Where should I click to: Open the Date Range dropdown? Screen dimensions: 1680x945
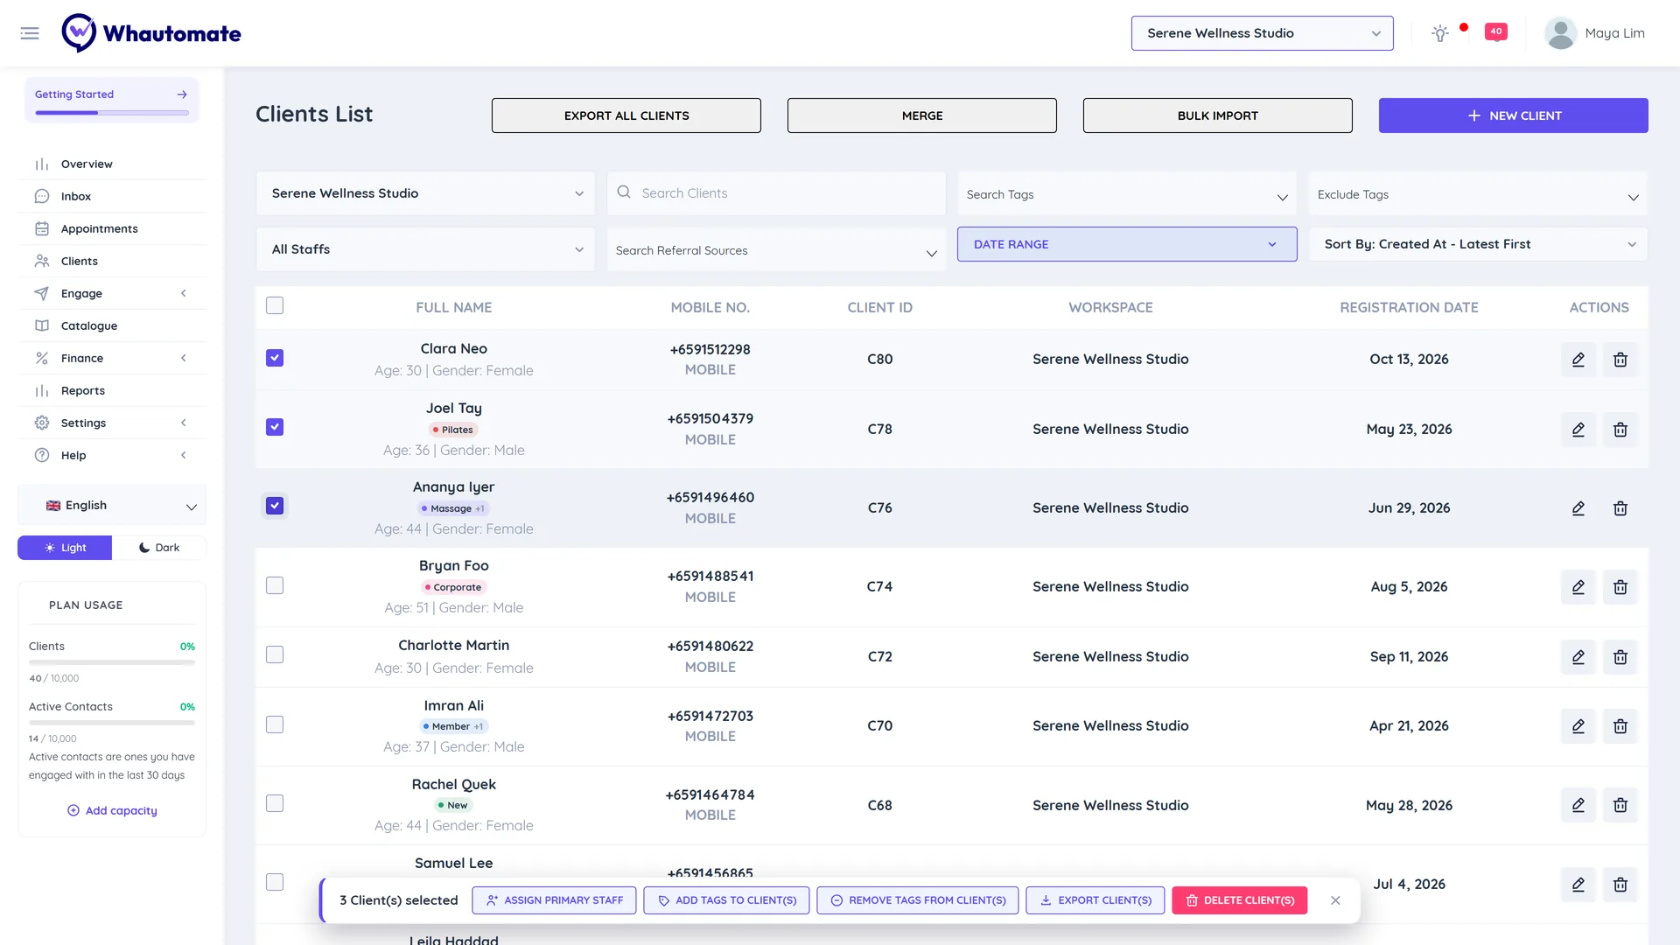(x=1127, y=244)
